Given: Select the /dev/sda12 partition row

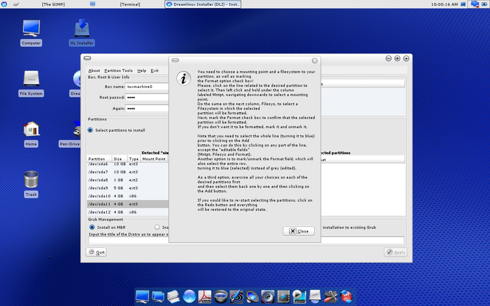Looking at the screenshot, I should point(127,212).
